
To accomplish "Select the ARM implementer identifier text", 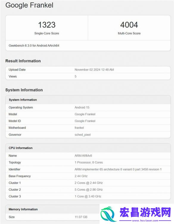I will 118,169.
